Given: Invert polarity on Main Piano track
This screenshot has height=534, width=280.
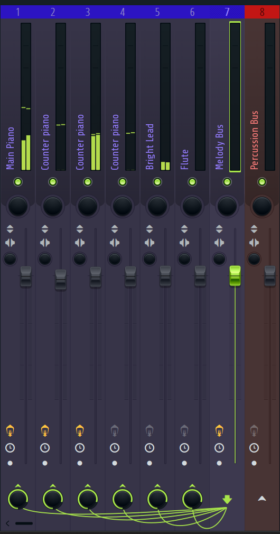Looking at the screenshot, I should click(x=10, y=229).
